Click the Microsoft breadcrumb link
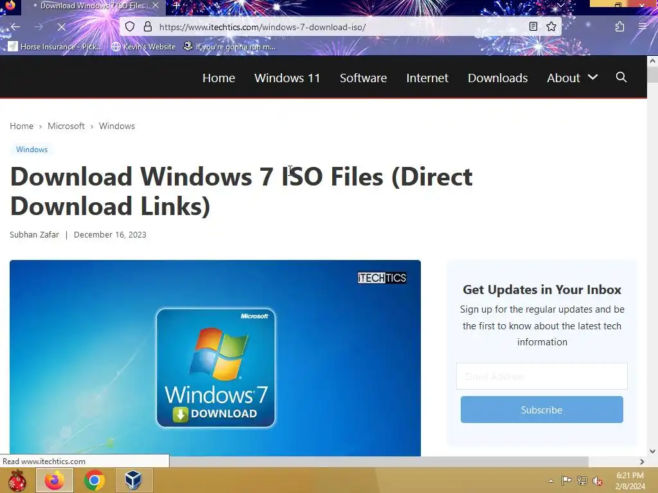This screenshot has width=658, height=493. [66, 126]
